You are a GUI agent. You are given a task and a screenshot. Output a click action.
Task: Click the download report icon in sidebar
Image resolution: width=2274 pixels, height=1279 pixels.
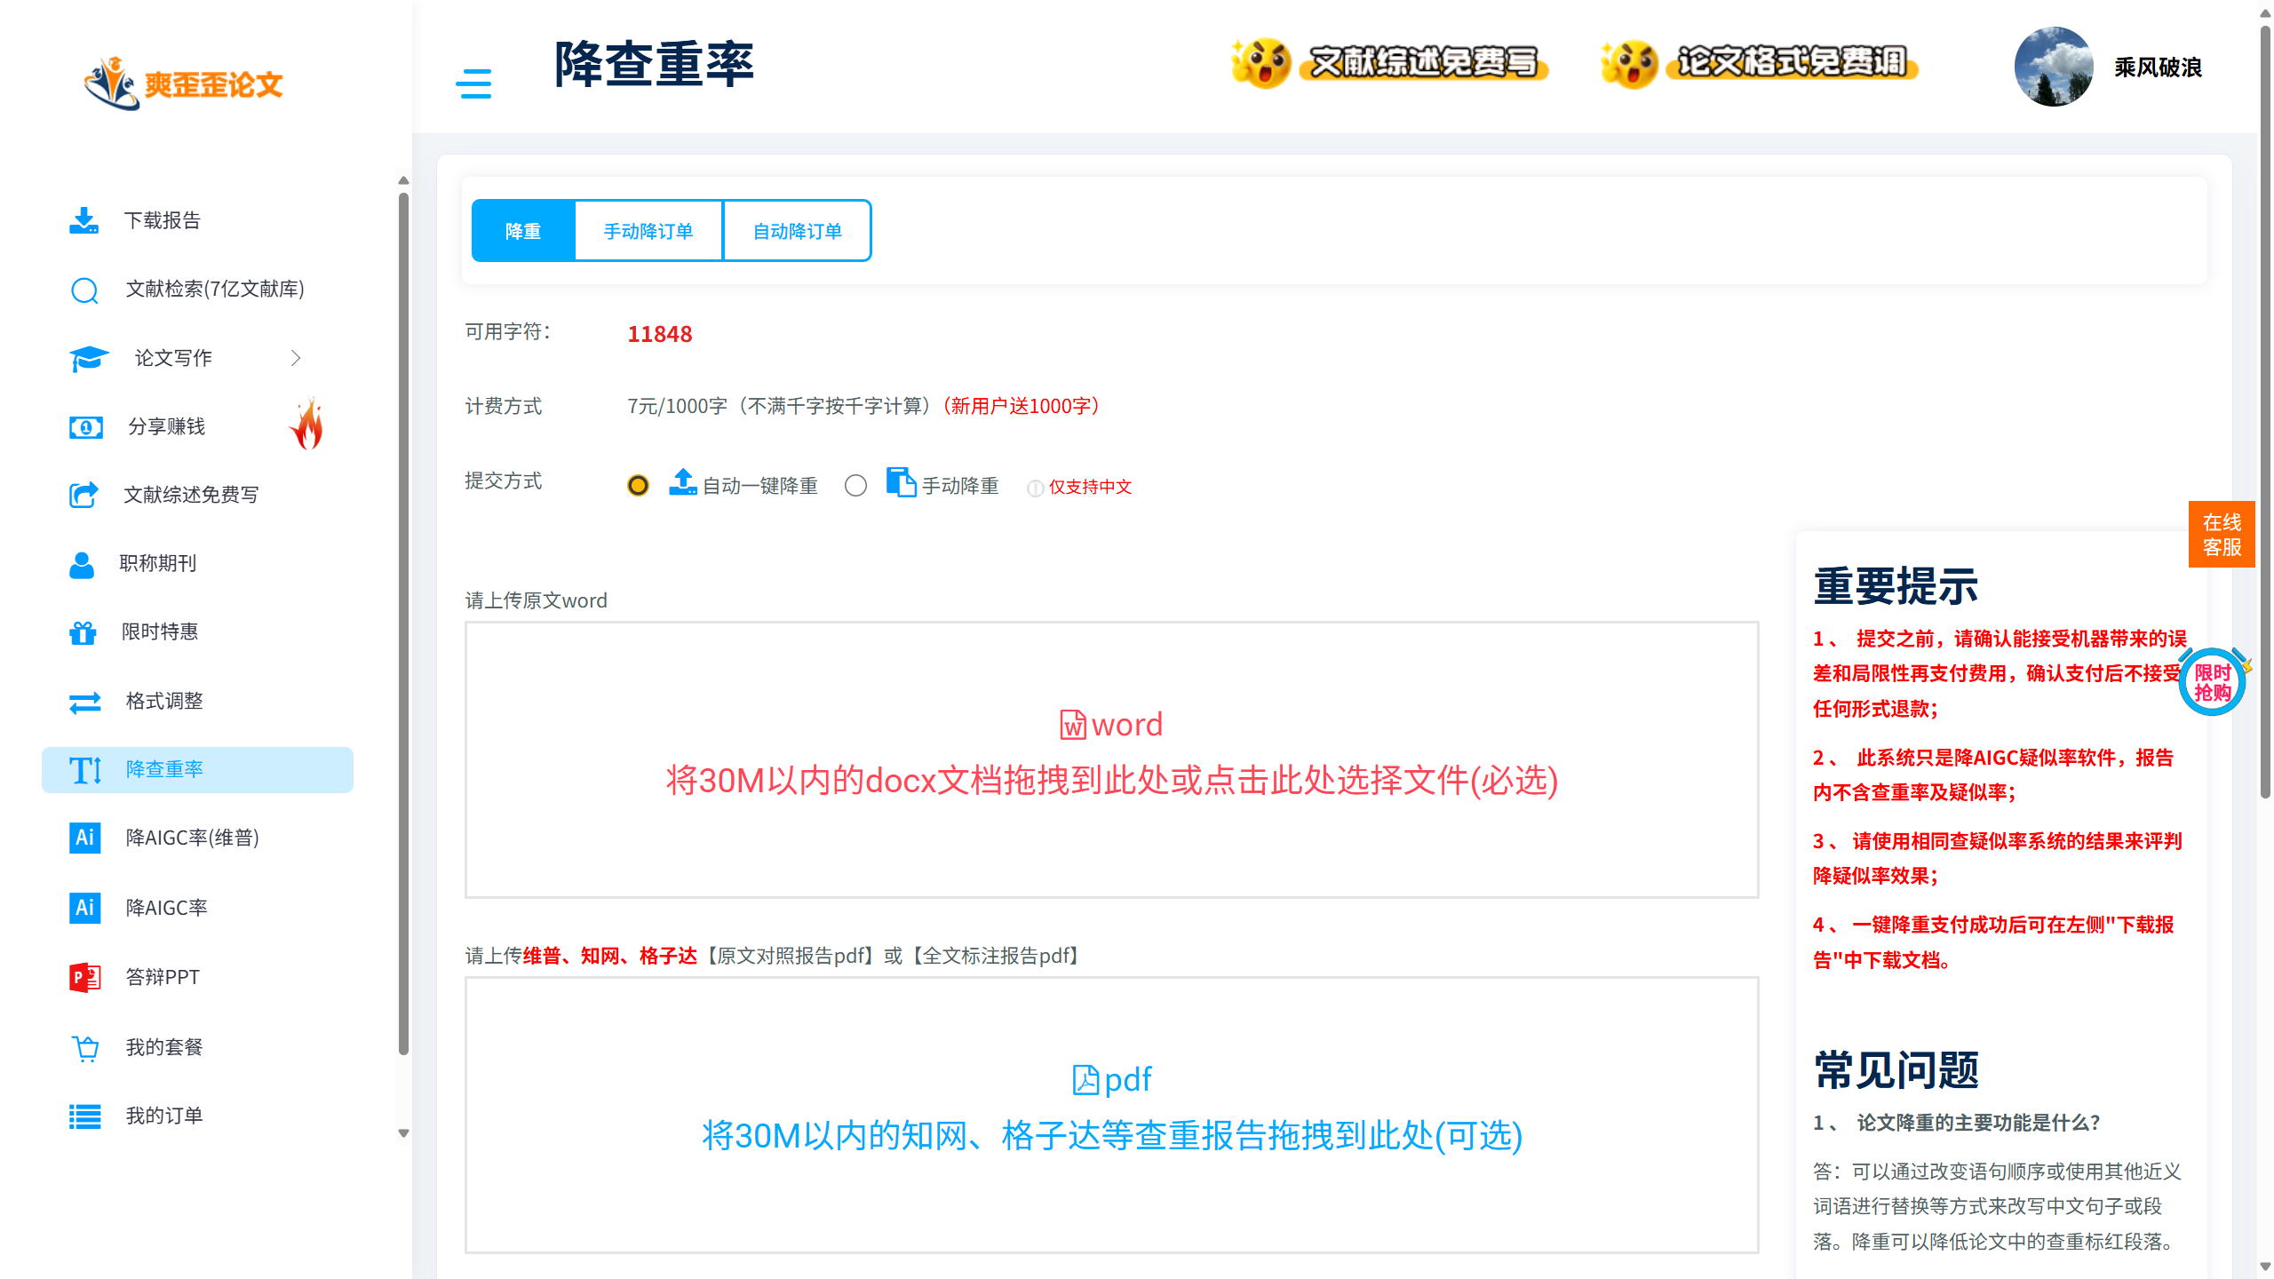coord(83,220)
